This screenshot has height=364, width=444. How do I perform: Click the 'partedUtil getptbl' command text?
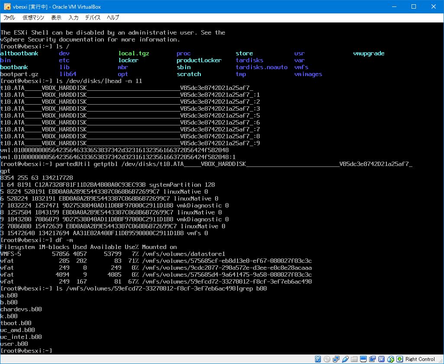pos(87,164)
